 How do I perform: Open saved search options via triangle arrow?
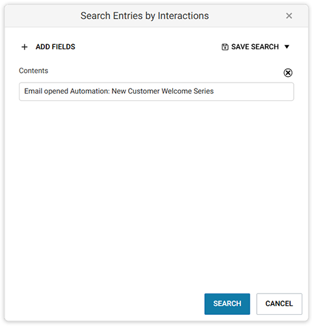(x=287, y=47)
